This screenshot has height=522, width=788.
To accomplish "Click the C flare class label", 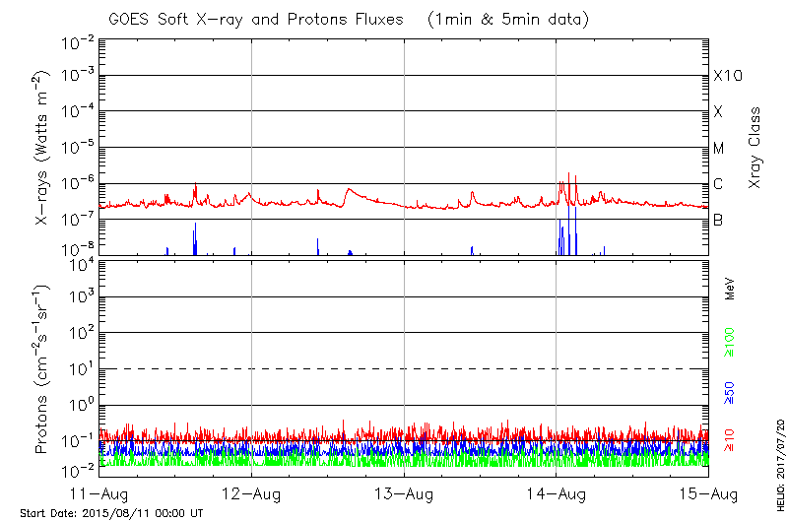I will point(718,184).
